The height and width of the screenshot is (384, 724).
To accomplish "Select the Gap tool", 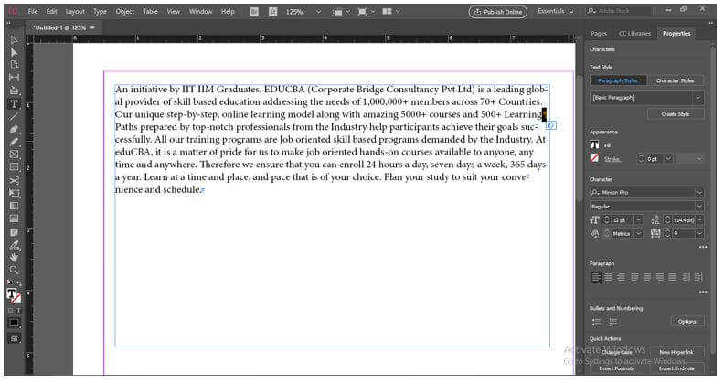I will [x=14, y=77].
